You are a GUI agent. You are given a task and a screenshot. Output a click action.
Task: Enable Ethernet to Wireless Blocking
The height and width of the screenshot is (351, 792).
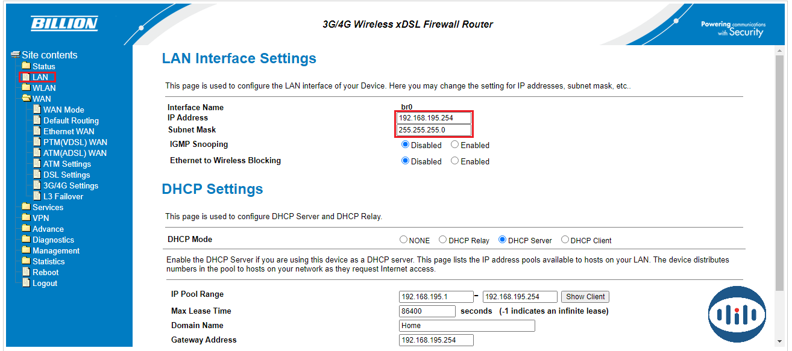[455, 161]
